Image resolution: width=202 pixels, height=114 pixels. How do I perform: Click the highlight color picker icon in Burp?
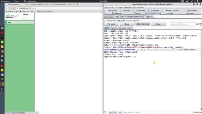197,24
